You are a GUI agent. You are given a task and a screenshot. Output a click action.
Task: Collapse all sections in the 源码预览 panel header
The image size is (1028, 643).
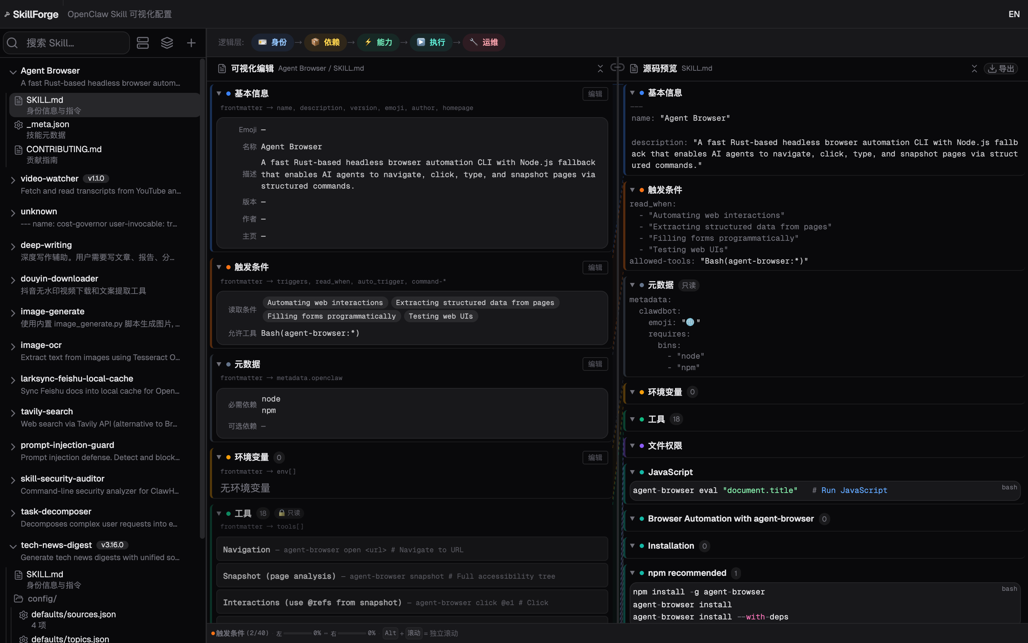pos(974,69)
